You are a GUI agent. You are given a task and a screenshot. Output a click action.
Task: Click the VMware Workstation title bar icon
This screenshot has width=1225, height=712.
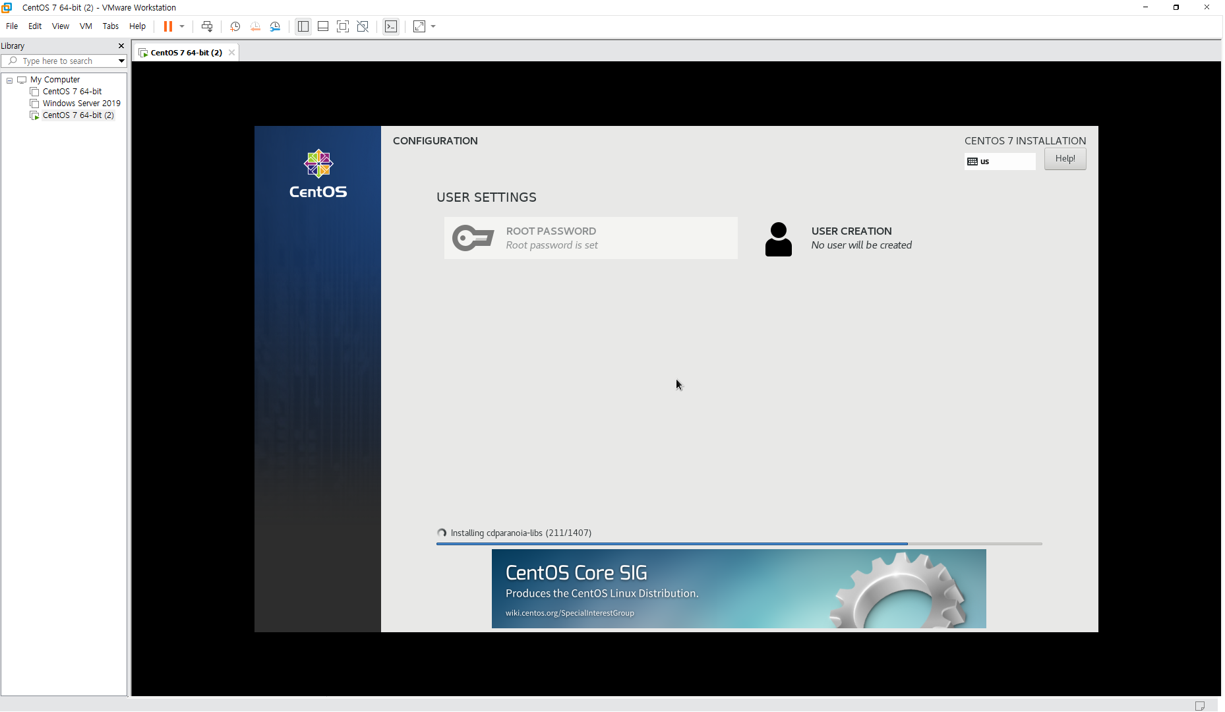[x=7, y=7]
